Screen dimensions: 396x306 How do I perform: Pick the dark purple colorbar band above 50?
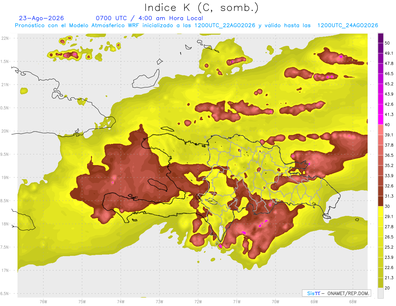pos(380,38)
